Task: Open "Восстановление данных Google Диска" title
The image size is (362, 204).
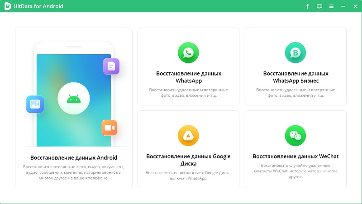Action: tap(188, 160)
